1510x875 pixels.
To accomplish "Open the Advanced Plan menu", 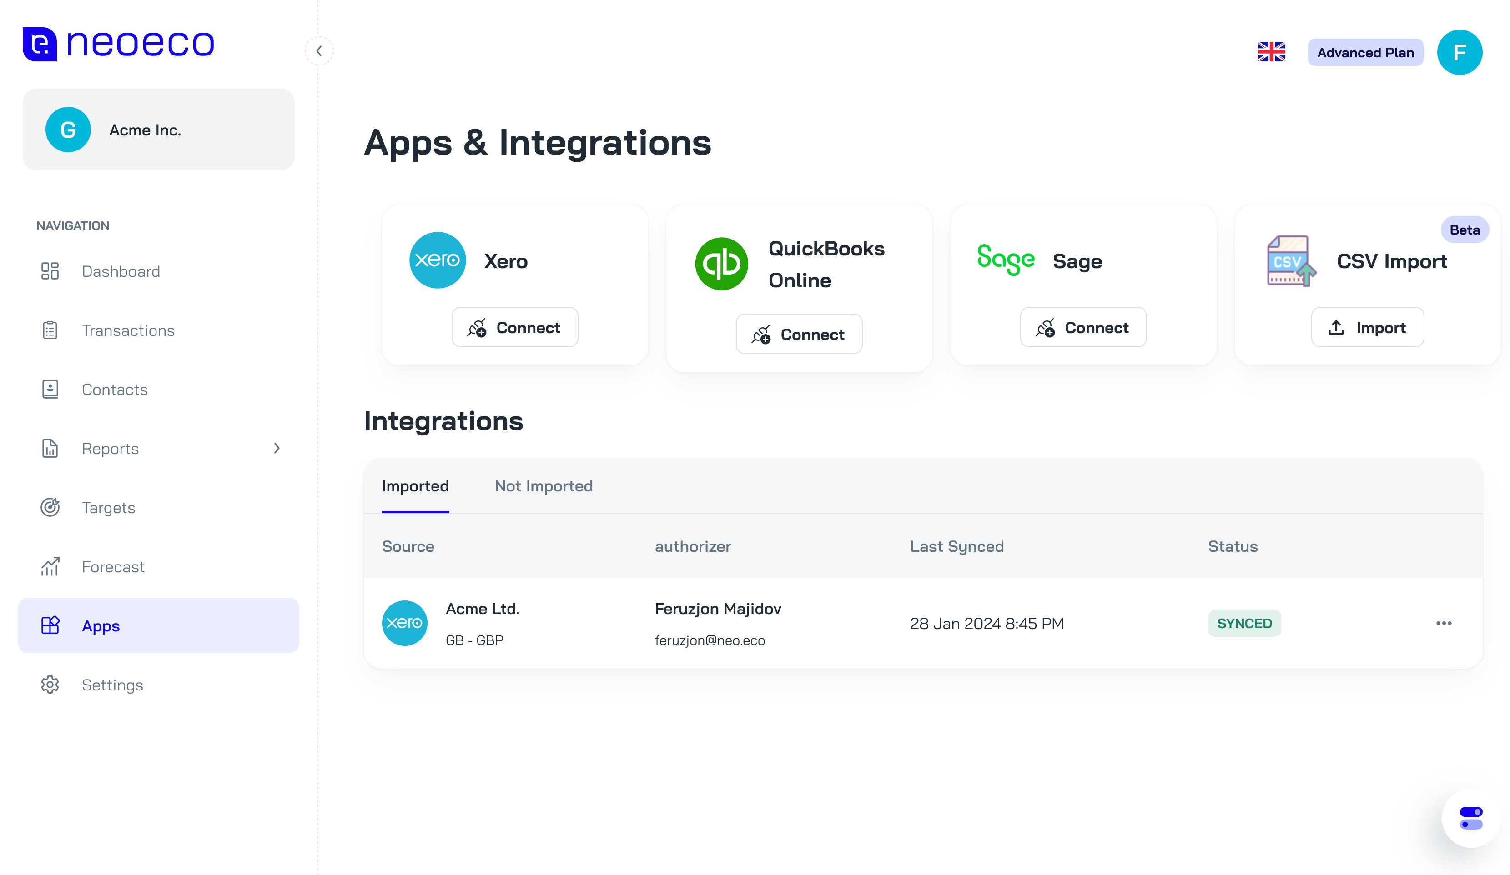I will point(1365,51).
